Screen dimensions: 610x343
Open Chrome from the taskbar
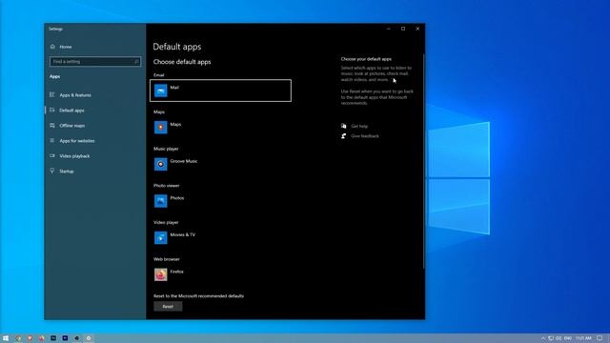tap(18, 338)
